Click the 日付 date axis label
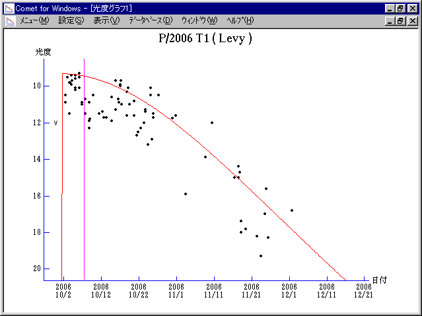This screenshot has height=316, width=422. [379, 280]
